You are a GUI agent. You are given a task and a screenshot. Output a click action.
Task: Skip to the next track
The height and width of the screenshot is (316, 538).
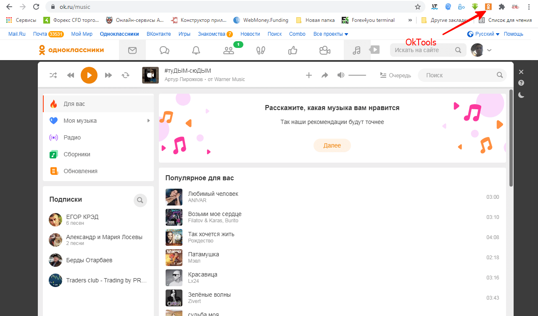click(108, 75)
